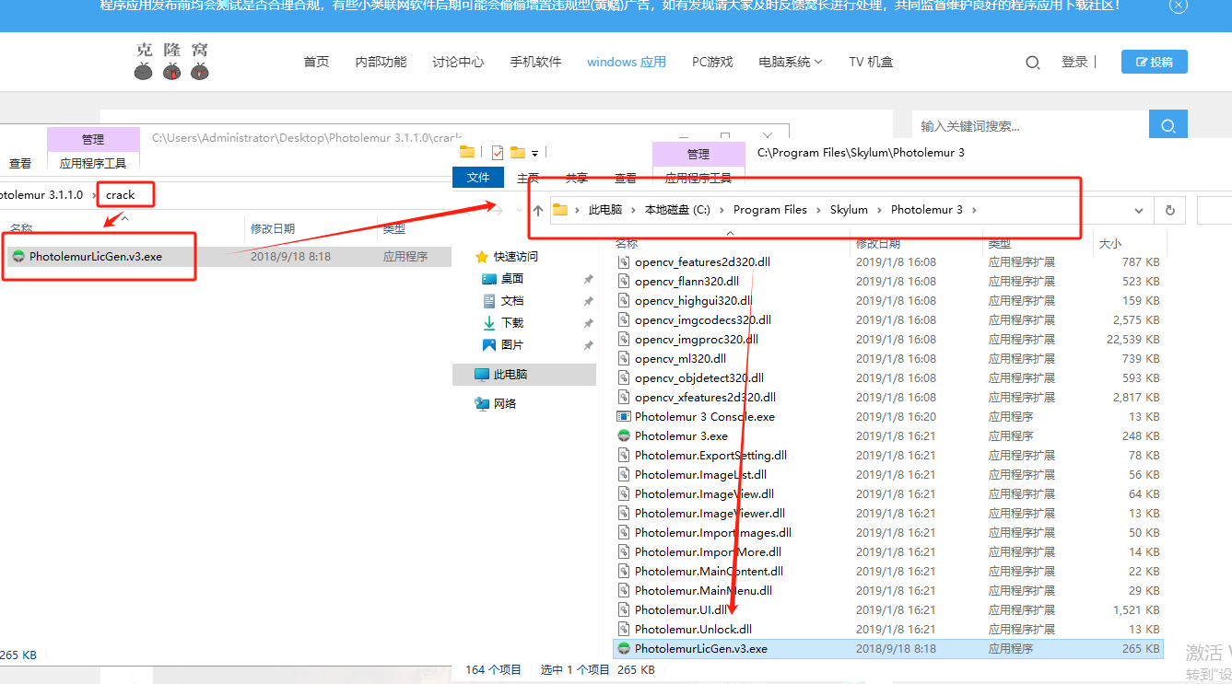1232x684 pixels.
Task: Open 管理 tab in right Explorer window
Action: pyautogui.click(x=698, y=154)
